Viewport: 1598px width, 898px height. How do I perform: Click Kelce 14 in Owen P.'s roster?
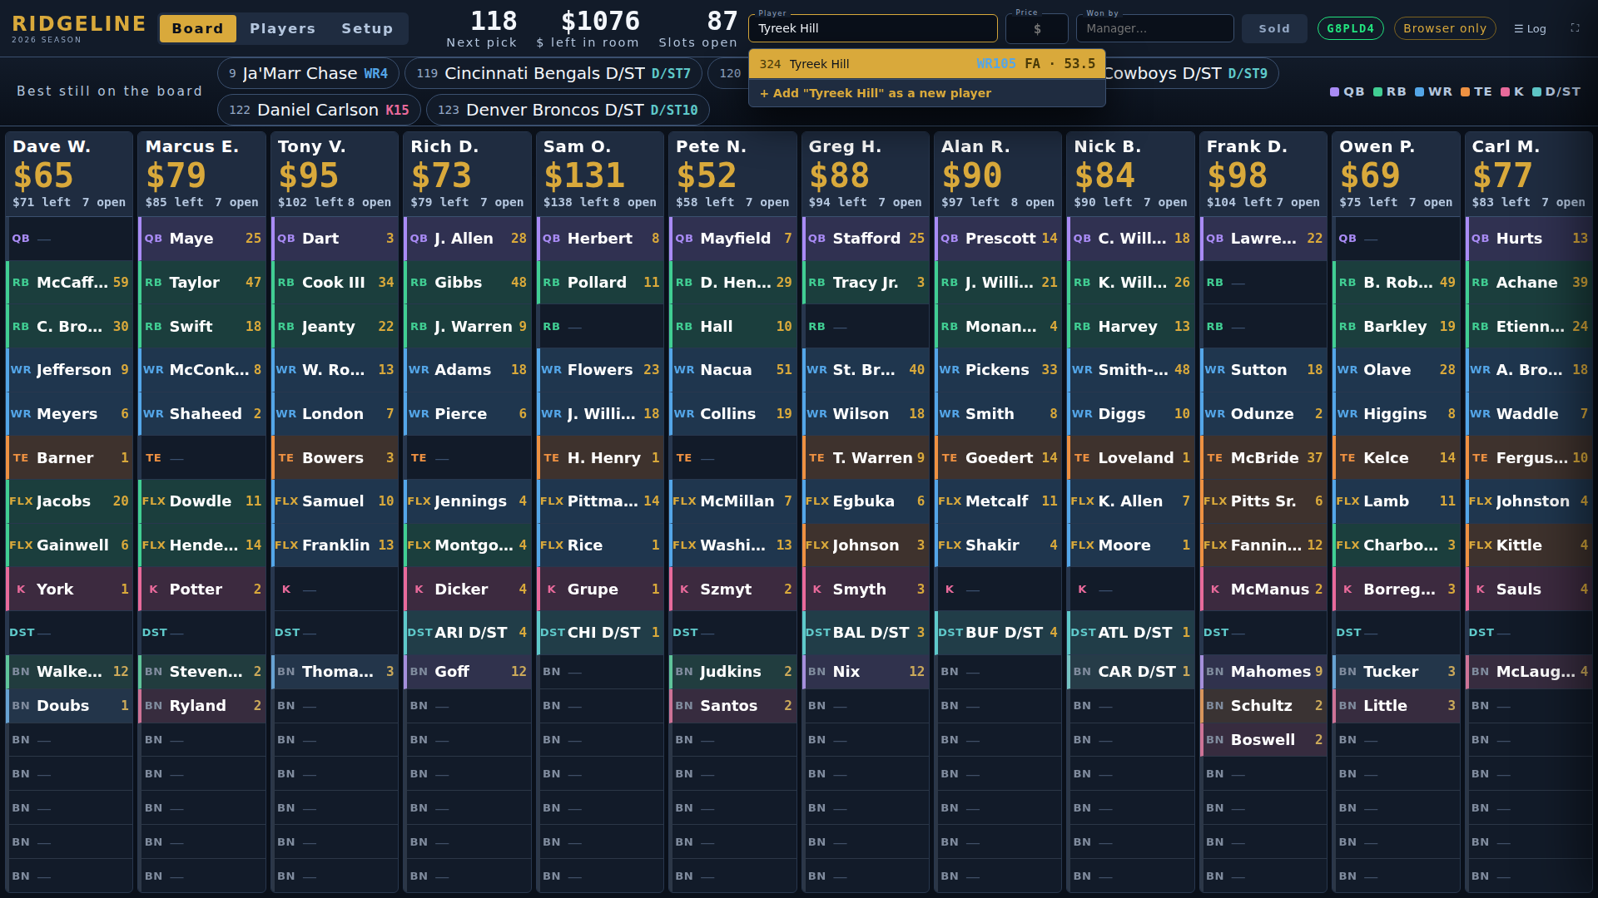tap(1396, 458)
